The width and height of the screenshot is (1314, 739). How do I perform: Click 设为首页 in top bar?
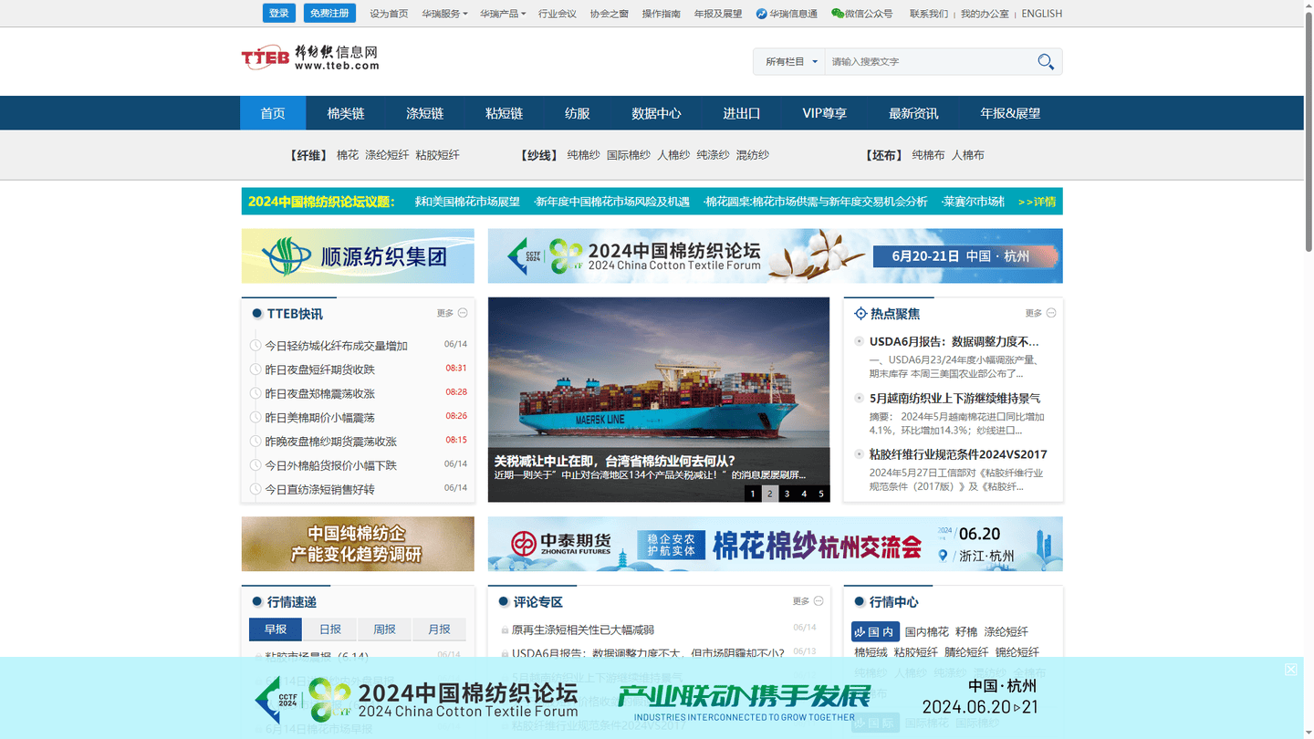(389, 14)
